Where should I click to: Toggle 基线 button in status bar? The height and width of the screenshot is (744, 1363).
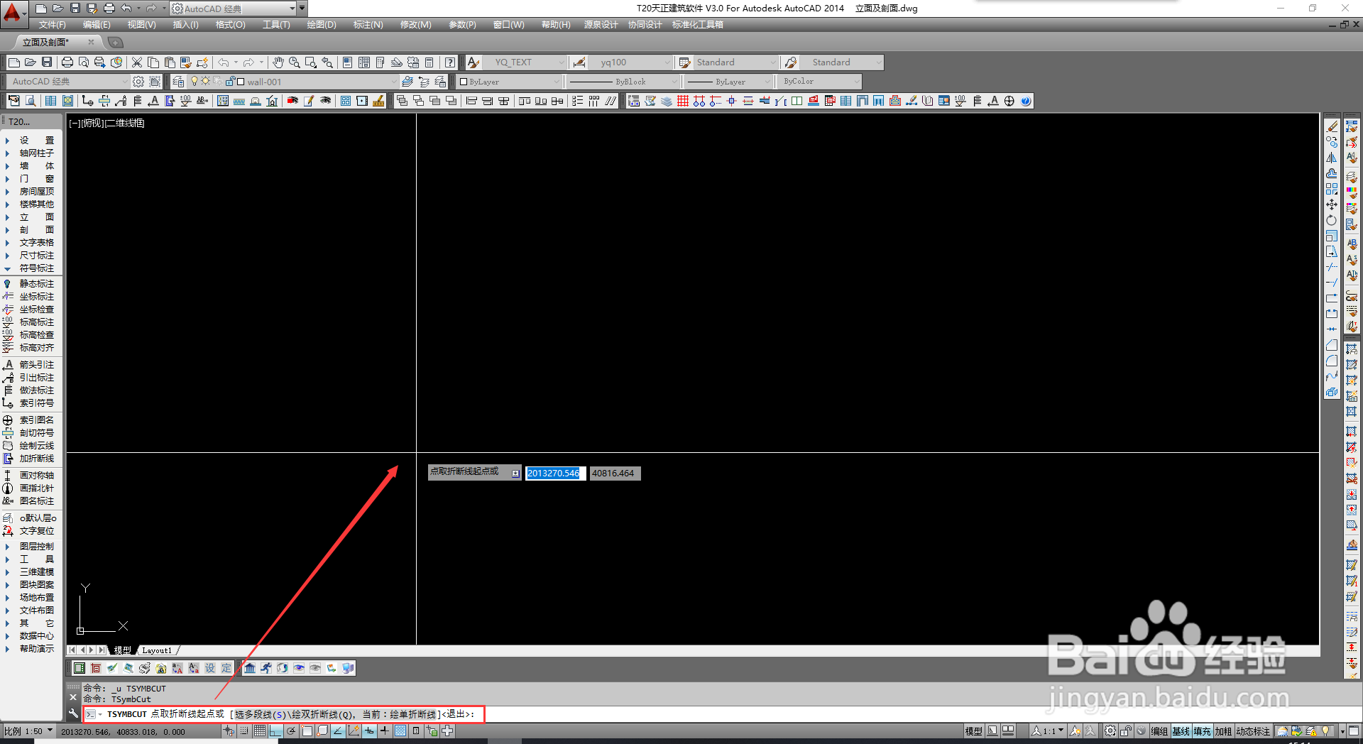pyautogui.click(x=1181, y=731)
